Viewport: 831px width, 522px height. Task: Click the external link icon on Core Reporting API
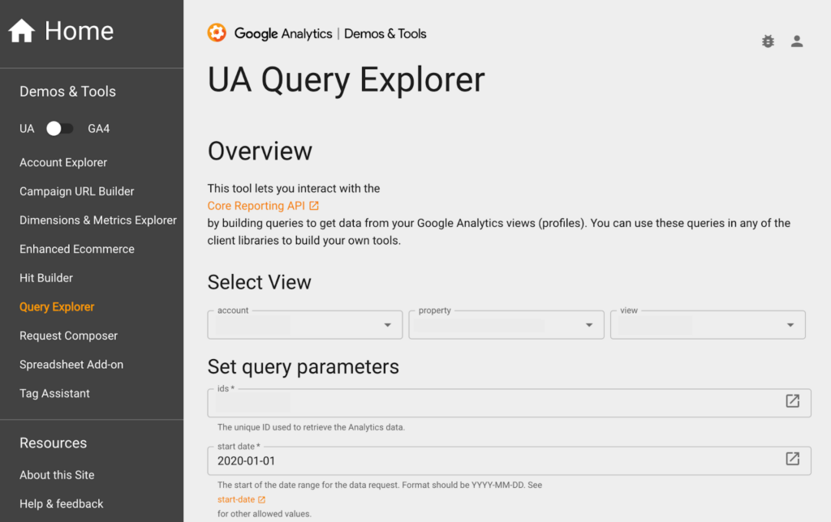tap(313, 205)
